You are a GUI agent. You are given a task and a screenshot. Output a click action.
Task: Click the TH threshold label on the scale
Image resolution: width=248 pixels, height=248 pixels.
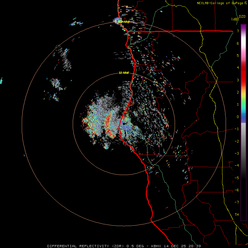(237, 215)
